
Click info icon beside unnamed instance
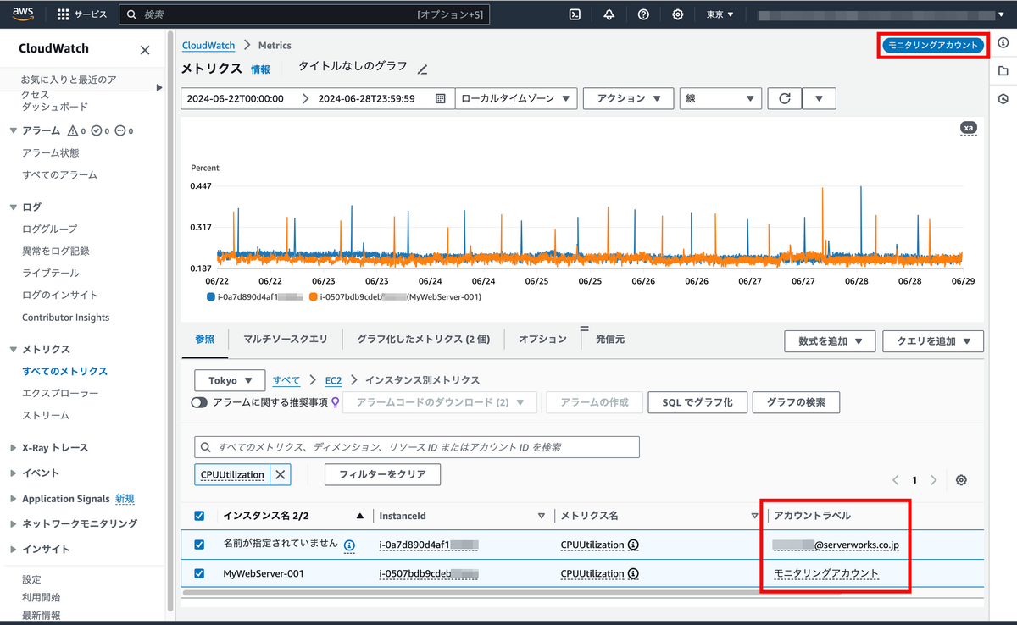[349, 545]
